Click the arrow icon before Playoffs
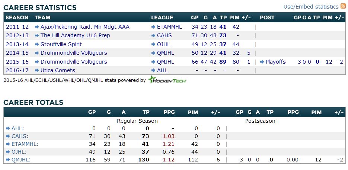 coord(262,62)
